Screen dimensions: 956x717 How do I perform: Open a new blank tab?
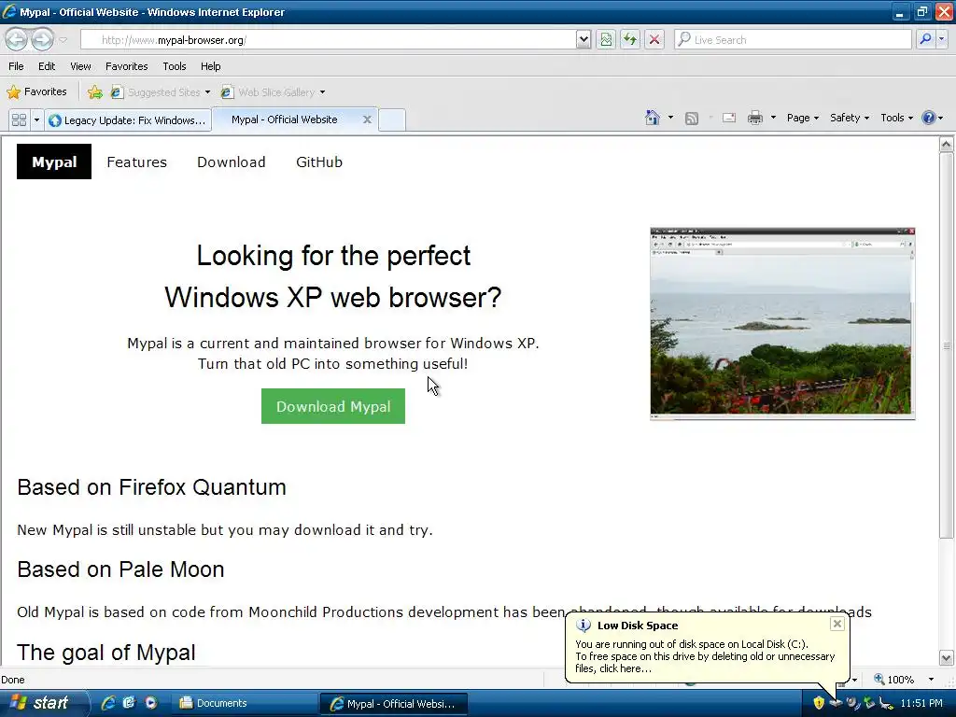392,120
